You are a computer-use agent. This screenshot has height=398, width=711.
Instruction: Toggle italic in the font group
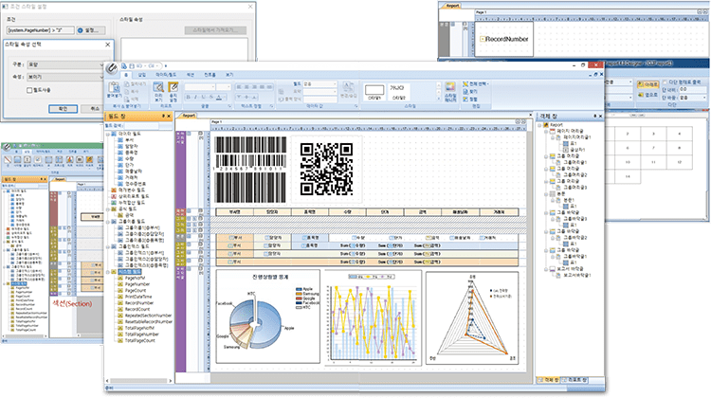196,97
